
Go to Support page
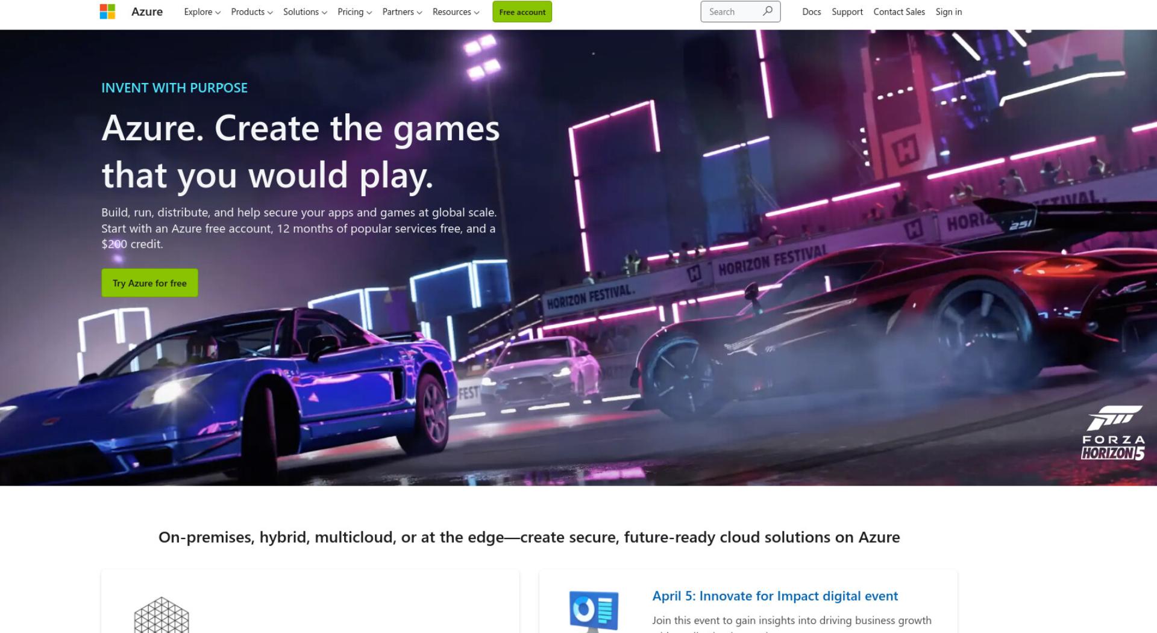[x=847, y=12]
